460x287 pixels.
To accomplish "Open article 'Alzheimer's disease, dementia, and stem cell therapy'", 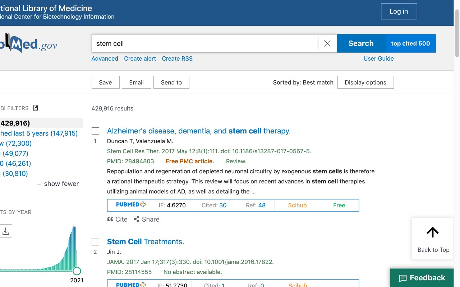I will click(x=199, y=131).
